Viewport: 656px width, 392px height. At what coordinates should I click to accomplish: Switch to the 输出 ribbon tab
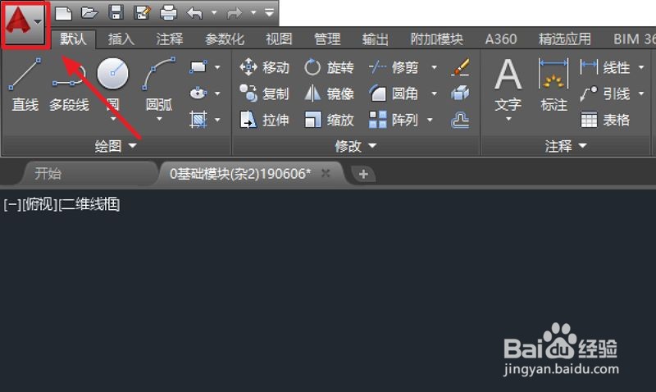click(x=376, y=39)
